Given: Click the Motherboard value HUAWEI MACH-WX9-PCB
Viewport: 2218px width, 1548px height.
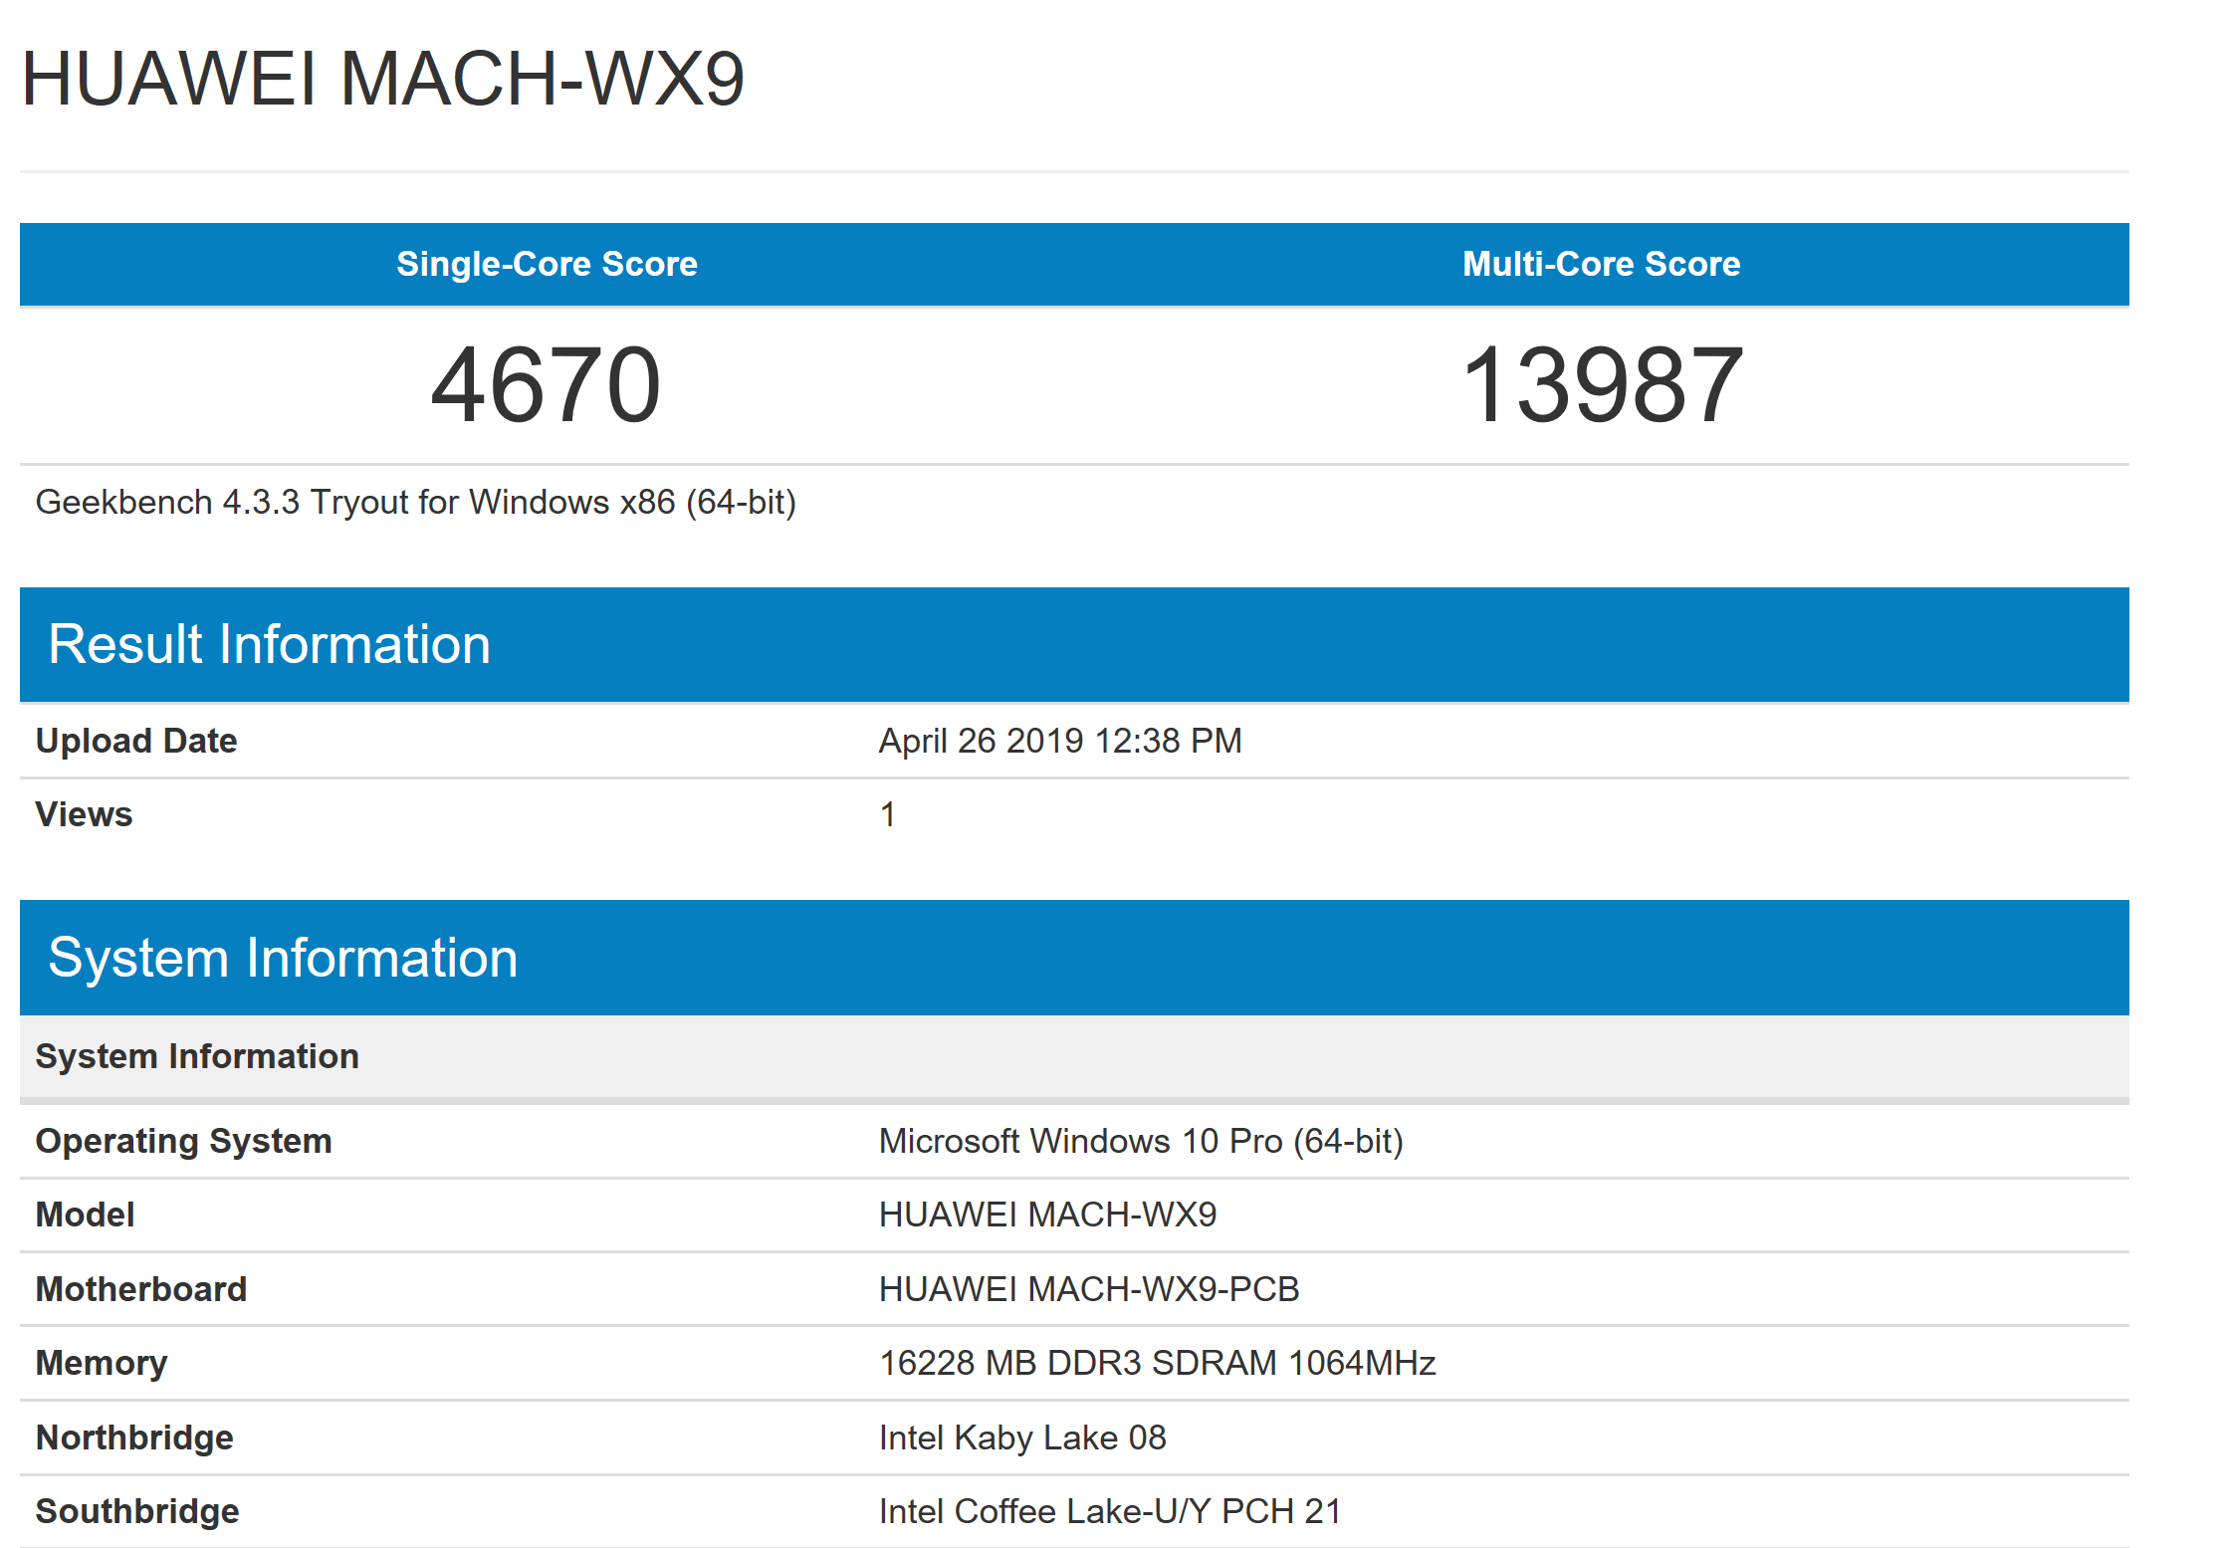Looking at the screenshot, I should click(x=1088, y=1289).
